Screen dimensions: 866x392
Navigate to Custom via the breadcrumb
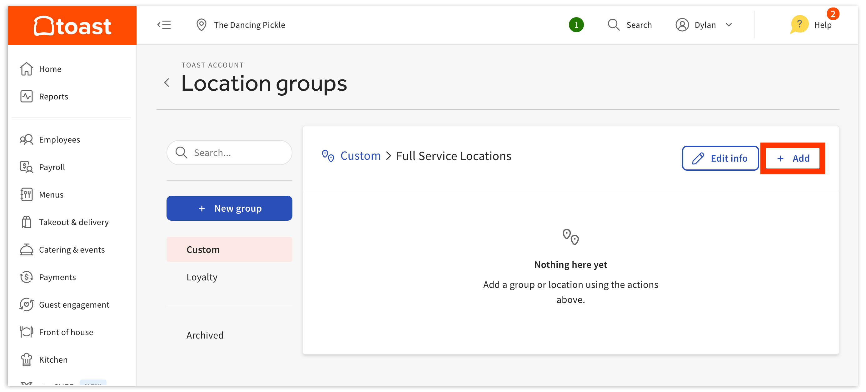361,155
